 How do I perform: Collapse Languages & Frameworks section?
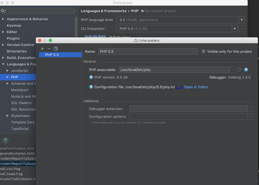3,64
